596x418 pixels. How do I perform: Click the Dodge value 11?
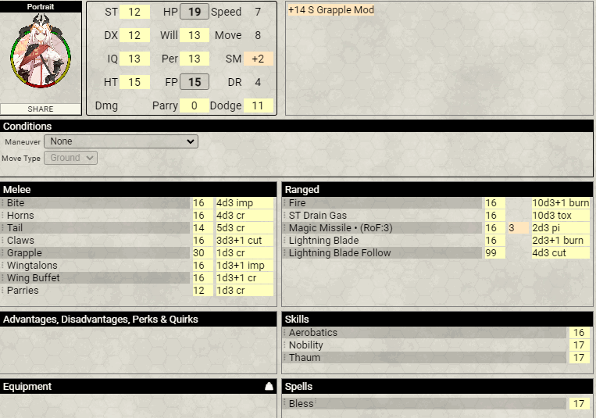pyautogui.click(x=258, y=105)
